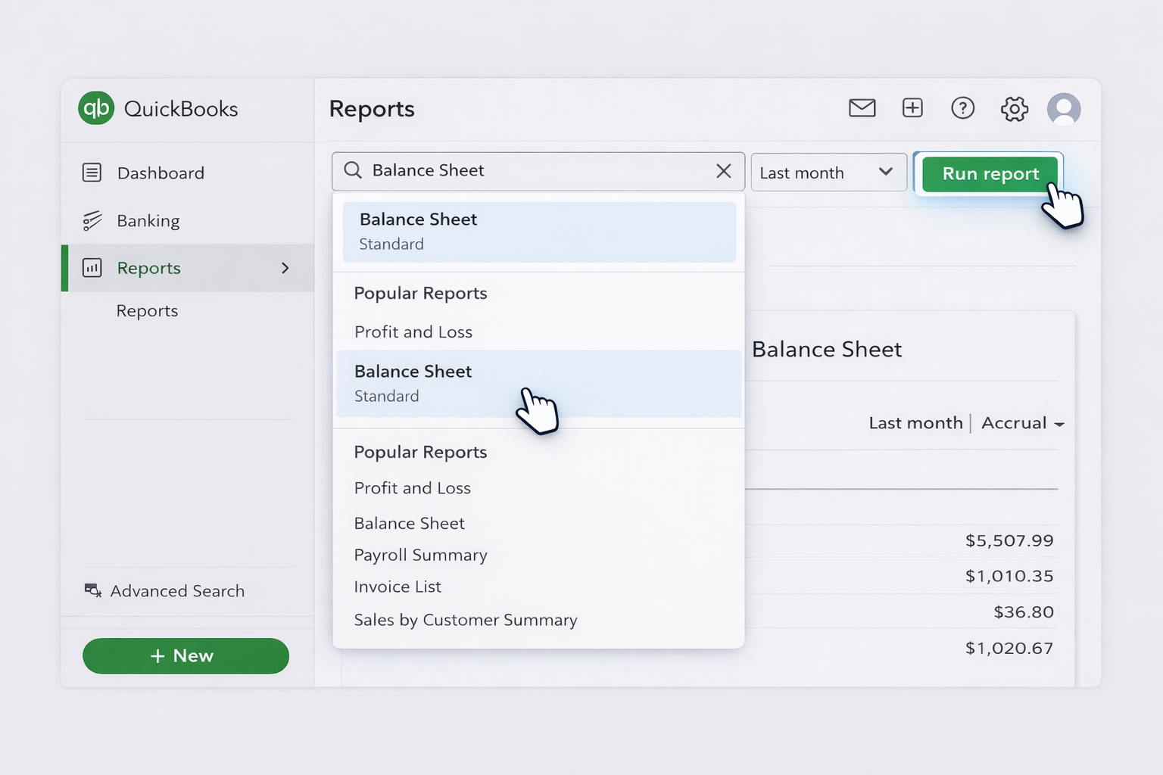
Task: Click the $1,020.67 amount
Action: [1009, 648]
